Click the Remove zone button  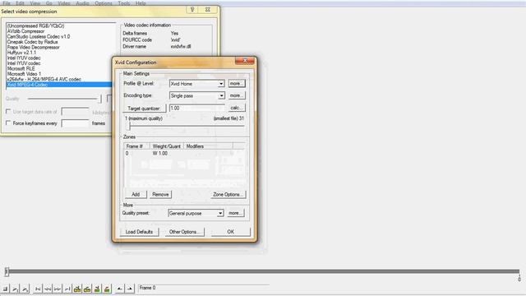[160, 194]
